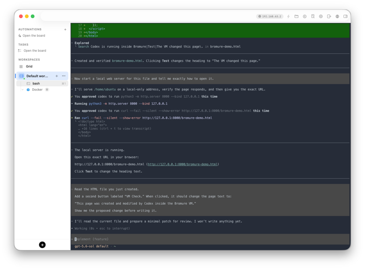Select the bash terminal session
The width and height of the screenshot is (365, 269).
point(42,83)
